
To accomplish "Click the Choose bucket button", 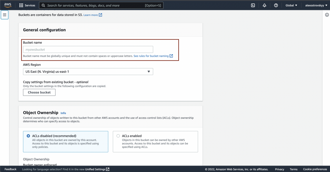I will click(39, 92).
